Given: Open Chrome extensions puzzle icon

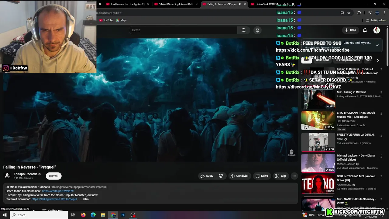Looking at the screenshot, I should coord(359,13).
